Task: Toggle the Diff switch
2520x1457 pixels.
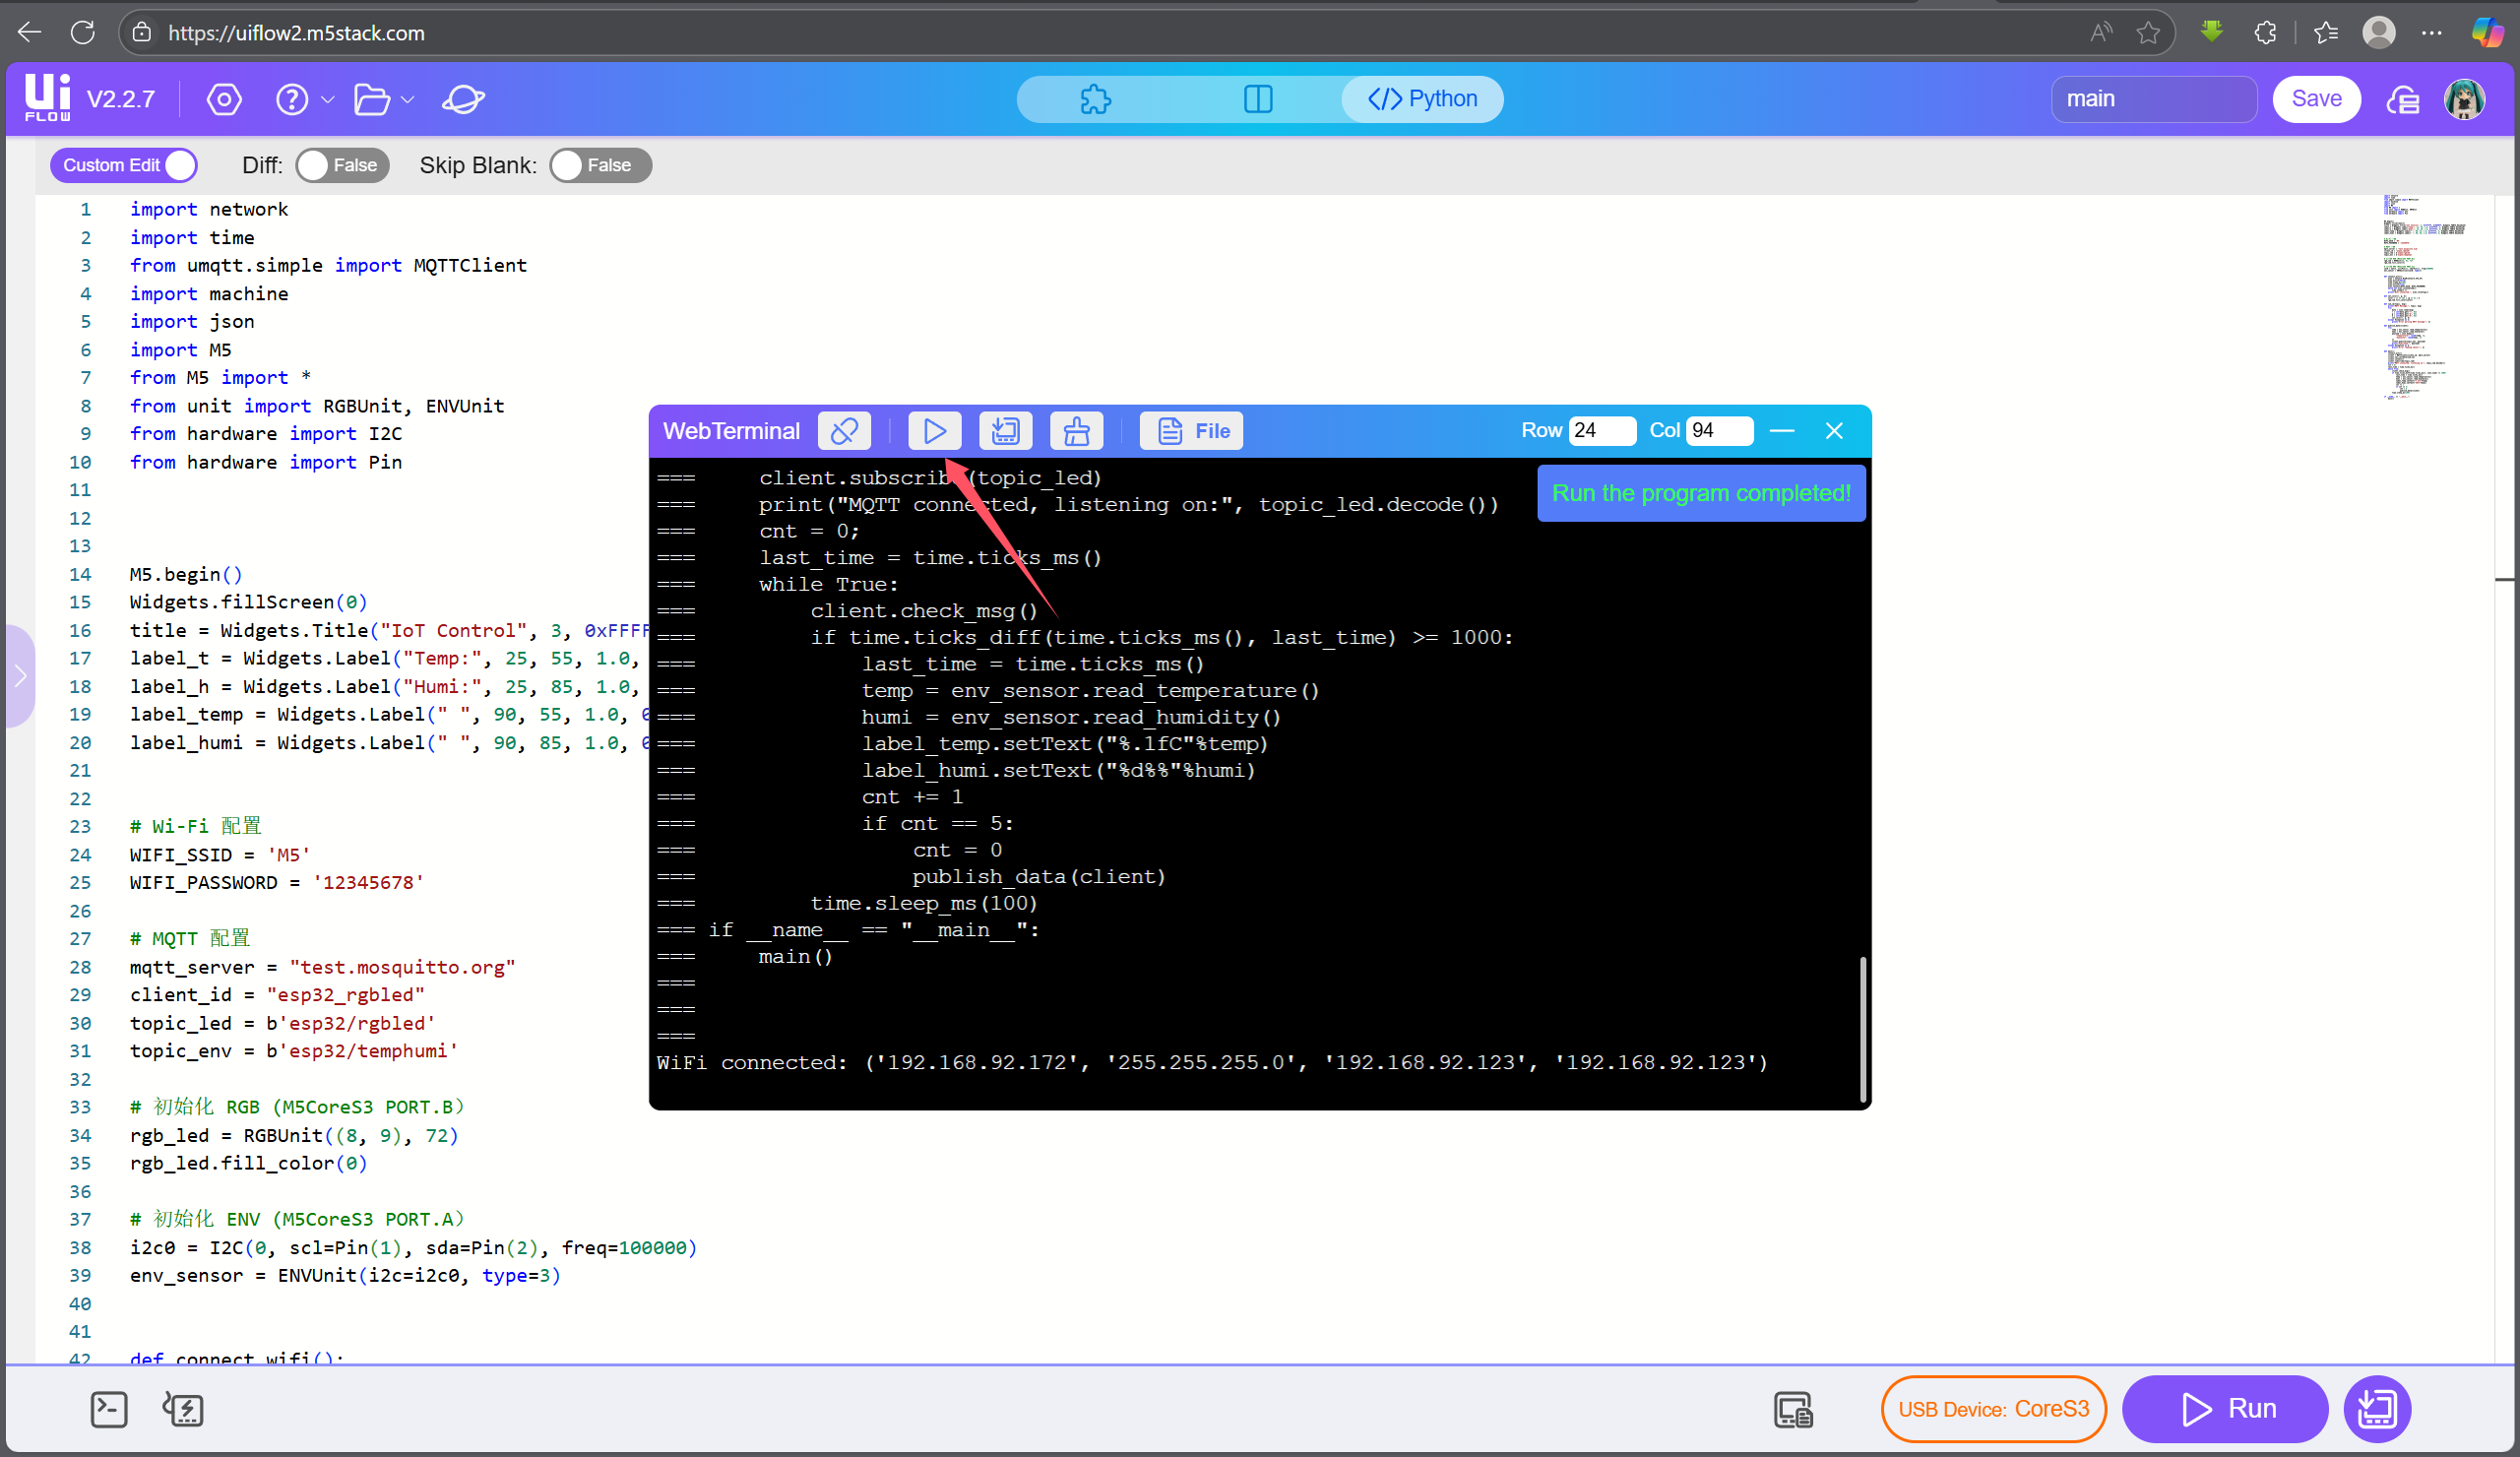Action: click(341, 165)
